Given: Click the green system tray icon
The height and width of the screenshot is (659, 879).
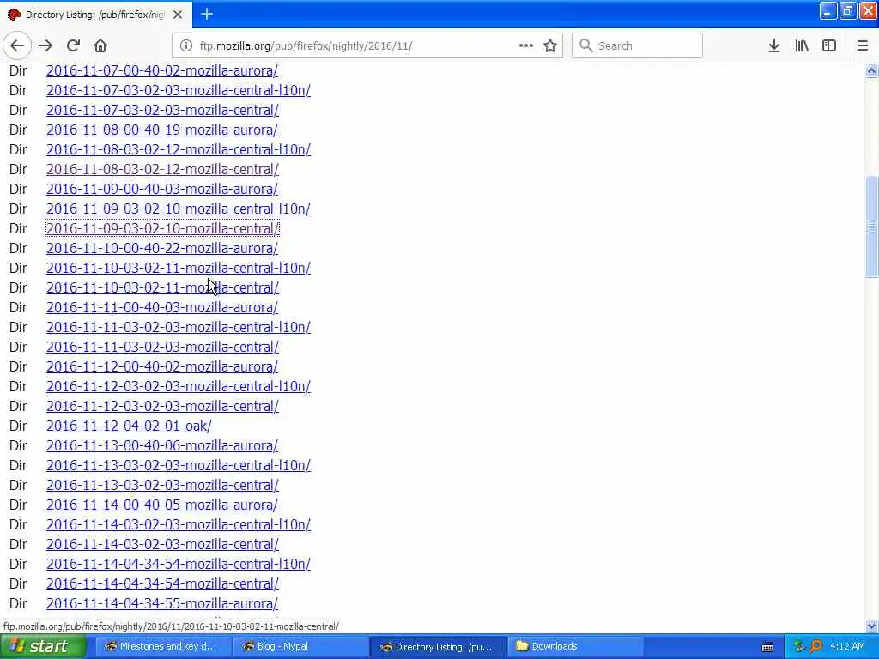Looking at the screenshot, I should coord(799,646).
